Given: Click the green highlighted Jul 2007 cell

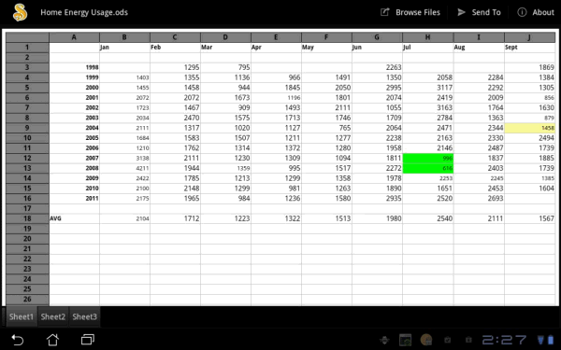Looking at the screenshot, I should pos(428,159).
